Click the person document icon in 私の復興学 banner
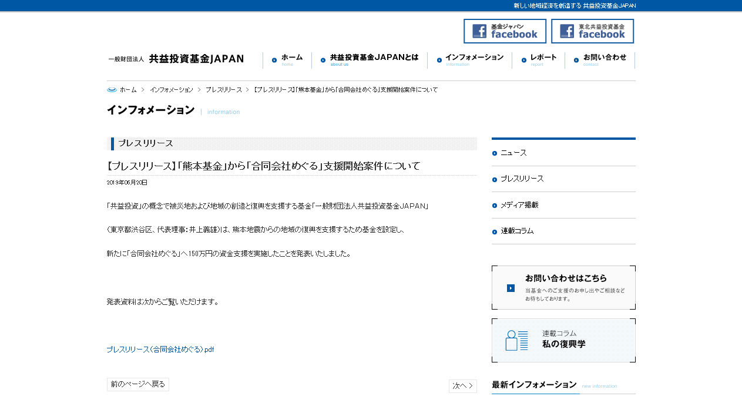This screenshot has height=403, width=742. point(516,340)
